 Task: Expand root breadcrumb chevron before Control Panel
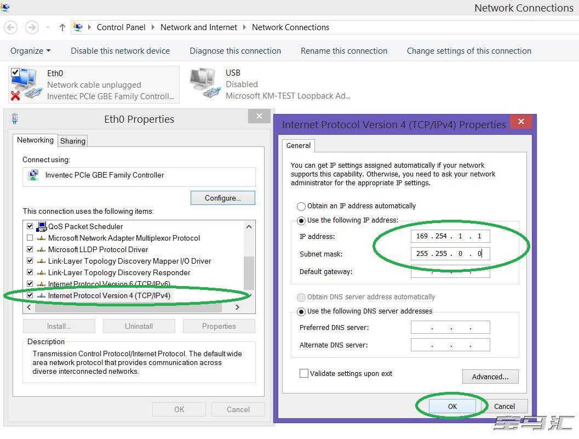pos(89,27)
